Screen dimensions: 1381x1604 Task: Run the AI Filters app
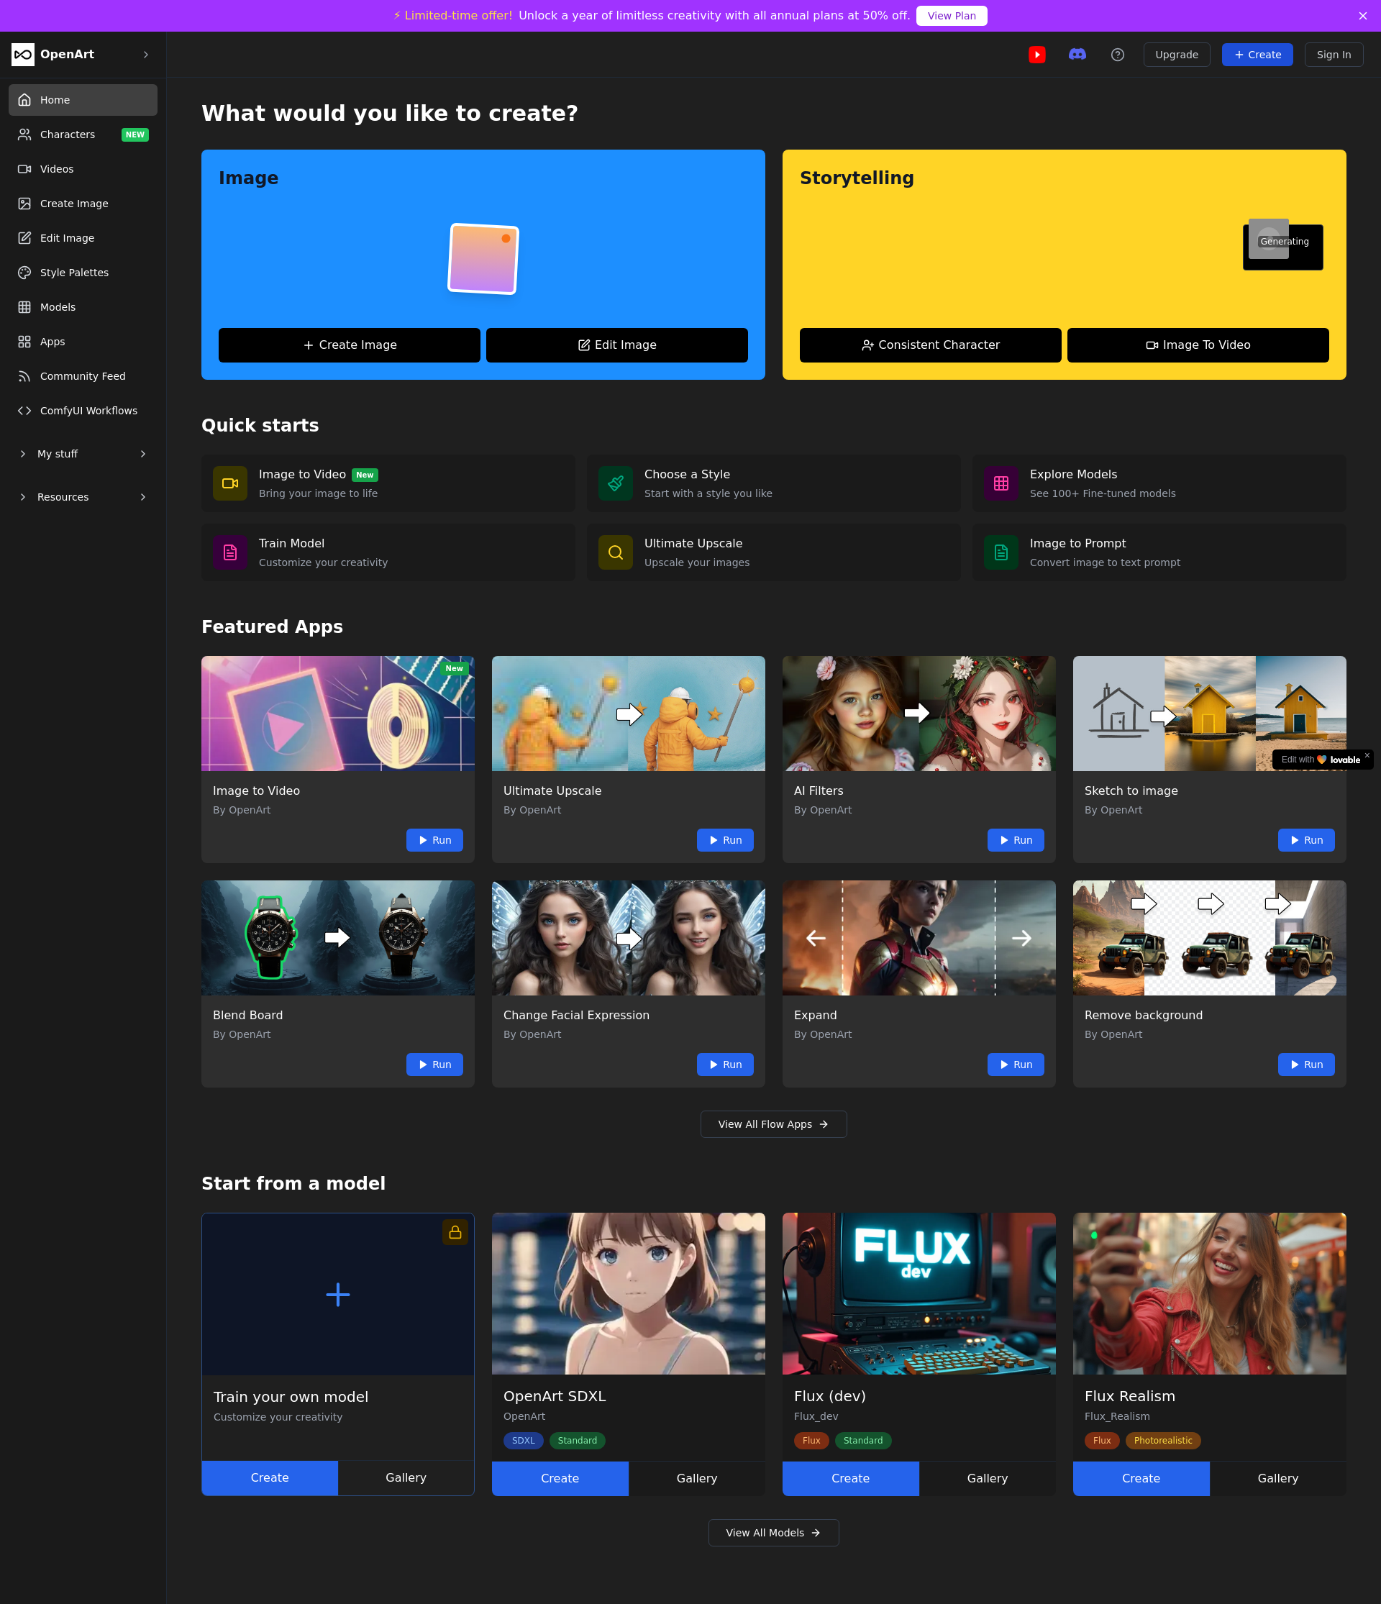pos(1015,840)
